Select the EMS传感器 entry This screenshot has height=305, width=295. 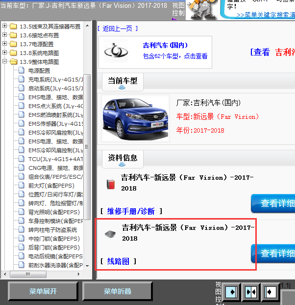(x=55, y=124)
